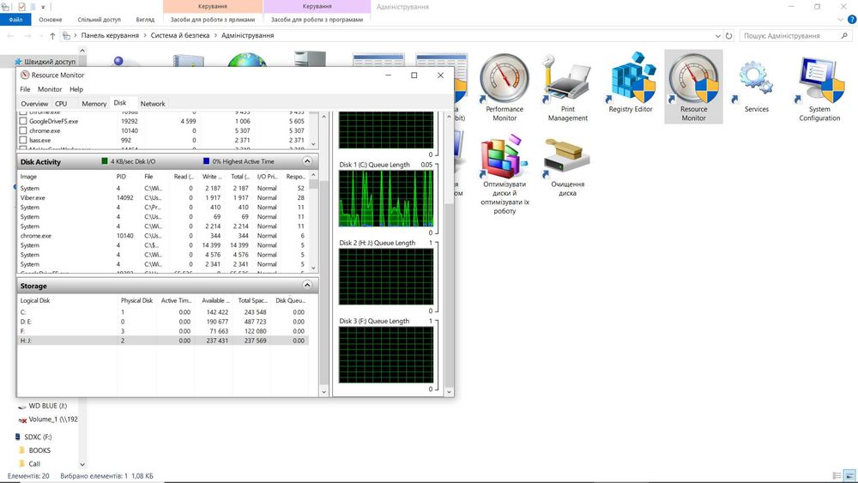Click the green Disk I/O legend swatch
The height and width of the screenshot is (483, 858).
coord(105,161)
